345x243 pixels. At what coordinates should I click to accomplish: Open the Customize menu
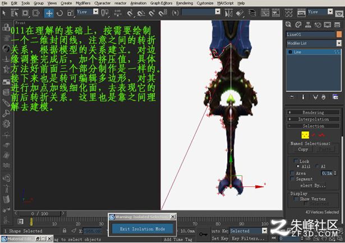click(205, 3)
